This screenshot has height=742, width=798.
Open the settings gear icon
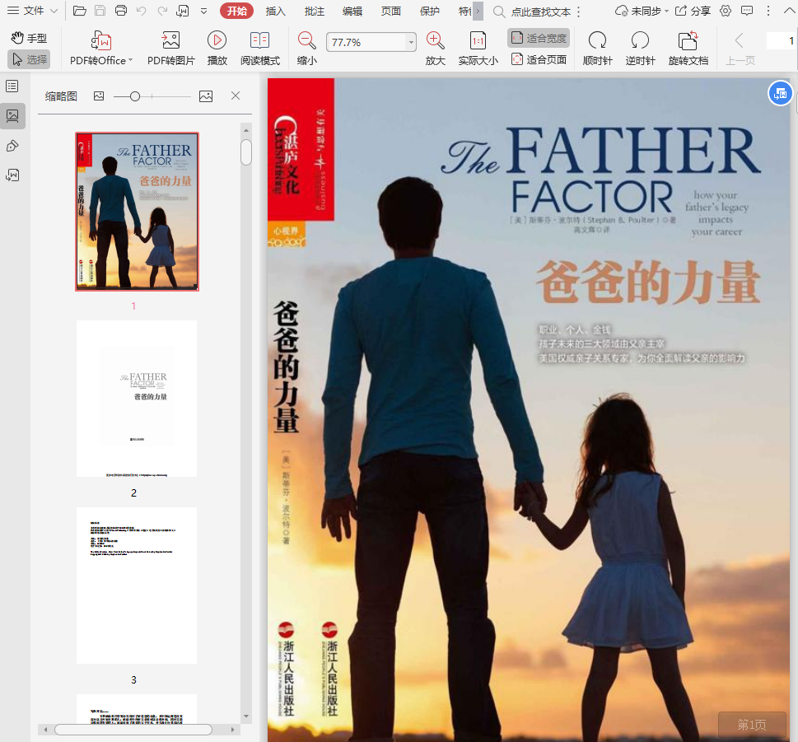(726, 11)
